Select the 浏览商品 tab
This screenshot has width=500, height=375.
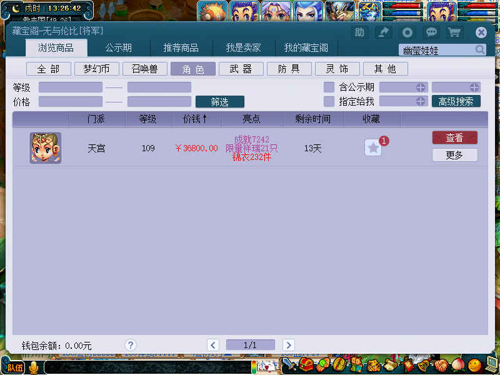click(x=56, y=48)
